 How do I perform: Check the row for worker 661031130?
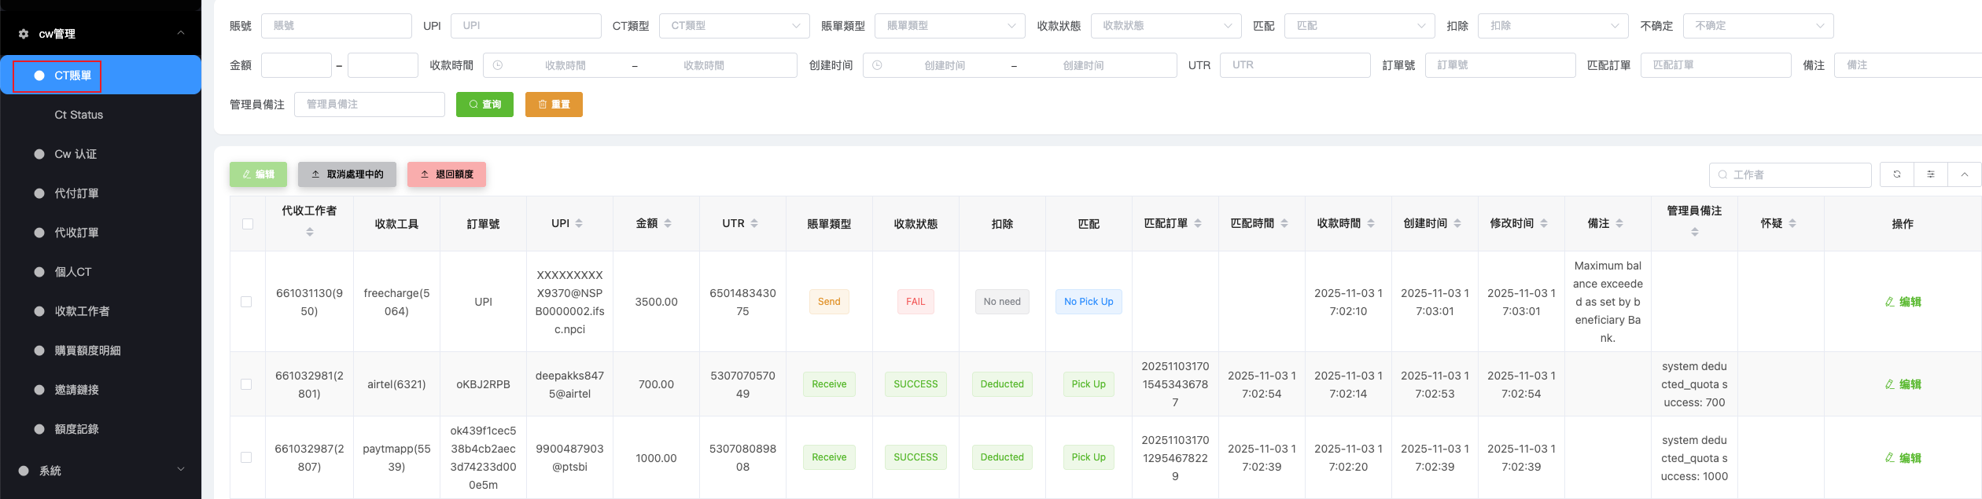246,302
